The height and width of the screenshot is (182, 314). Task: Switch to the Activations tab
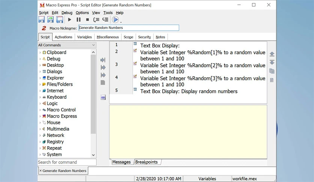point(63,37)
